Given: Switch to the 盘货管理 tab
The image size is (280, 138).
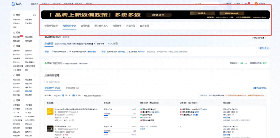Looking at the screenshot, I should pos(144,26).
